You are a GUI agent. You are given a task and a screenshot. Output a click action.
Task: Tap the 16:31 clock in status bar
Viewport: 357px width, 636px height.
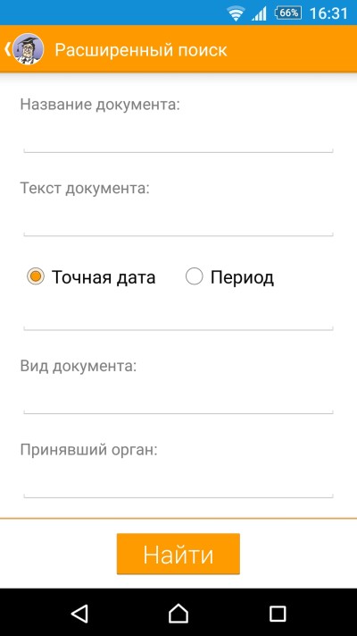pos(328,13)
